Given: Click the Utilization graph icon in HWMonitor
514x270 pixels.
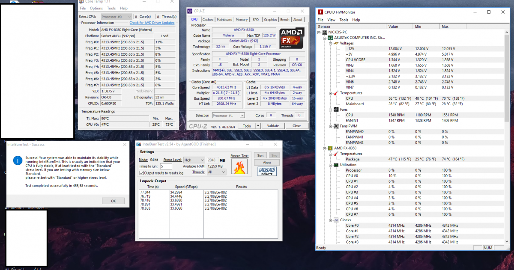Looking at the screenshot, I should coord(336,165).
